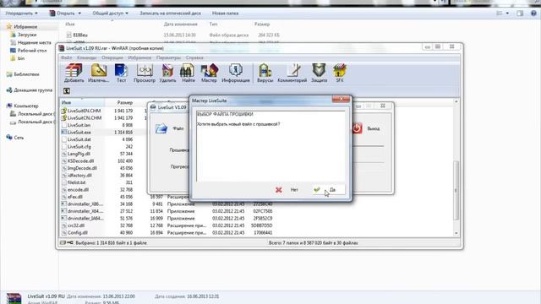Open the Общий доступ dropdown in Explorer
Image resolution: width=541 pixels, height=304 pixels.
pos(111,14)
